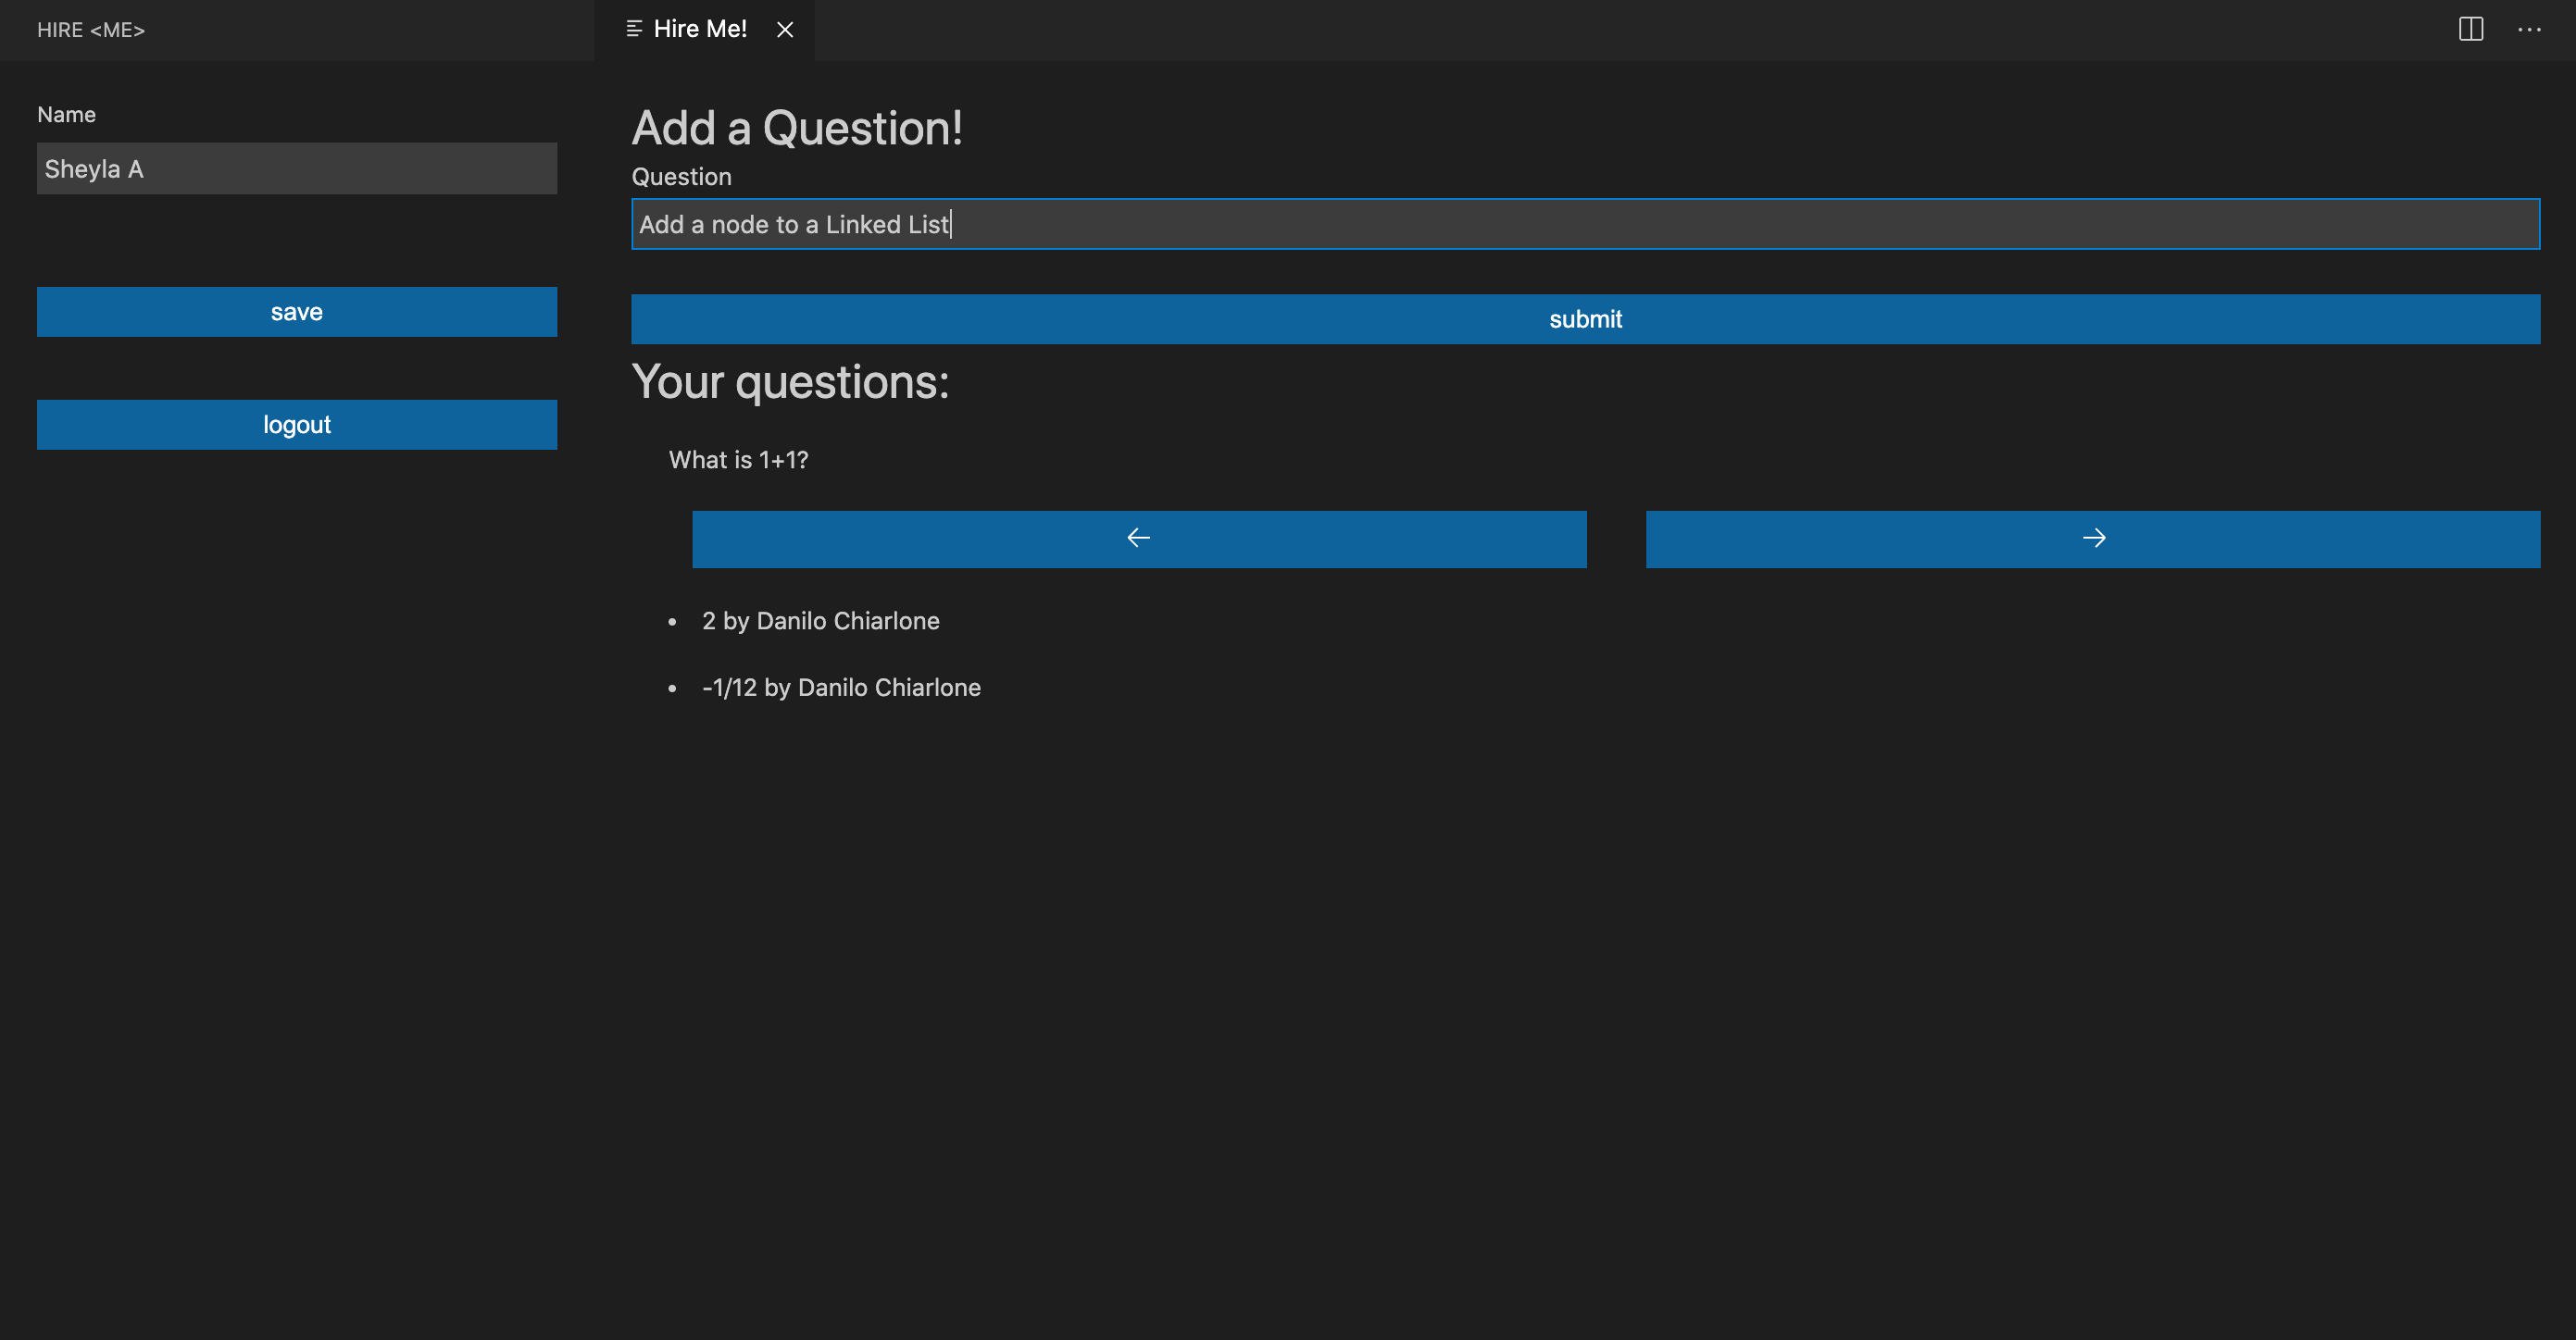This screenshot has height=1340, width=2576.
Task: Click the left arrow previous question button
Action: click(1139, 539)
